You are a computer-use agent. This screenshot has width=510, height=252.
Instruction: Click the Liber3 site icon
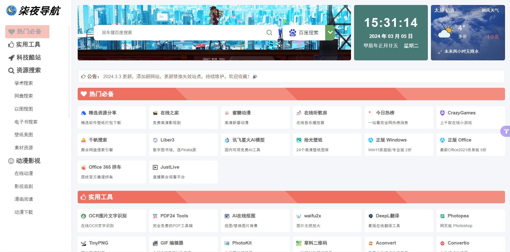[155, 140]
